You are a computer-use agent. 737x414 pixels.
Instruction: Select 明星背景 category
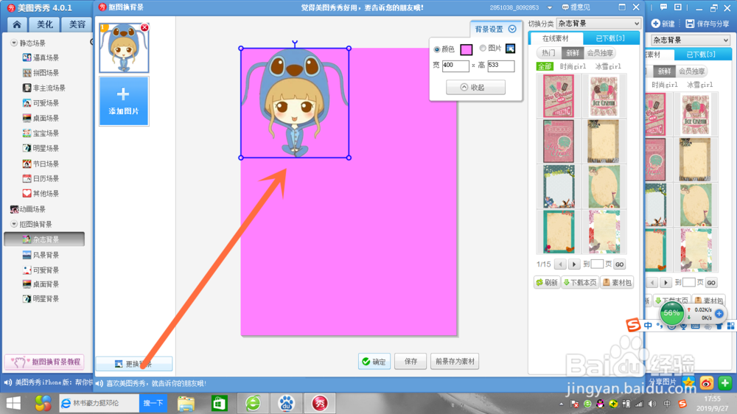point(41,298)
